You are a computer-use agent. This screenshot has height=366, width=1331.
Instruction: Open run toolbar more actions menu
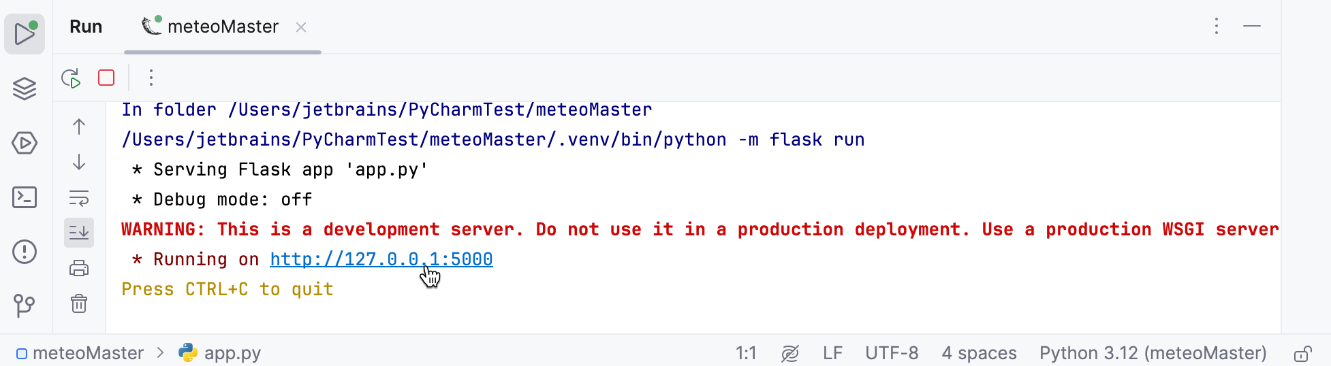point(151,78)
